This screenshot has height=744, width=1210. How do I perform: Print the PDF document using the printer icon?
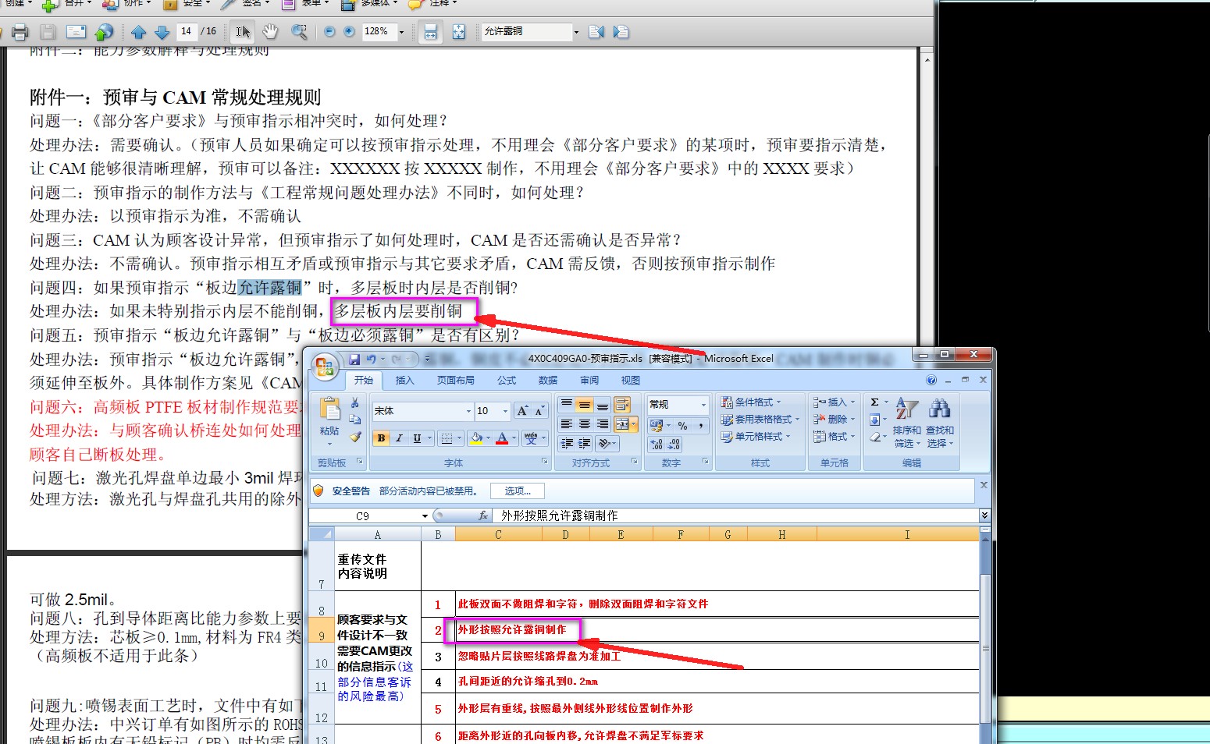pyautogui.click(x=20, y=32)
